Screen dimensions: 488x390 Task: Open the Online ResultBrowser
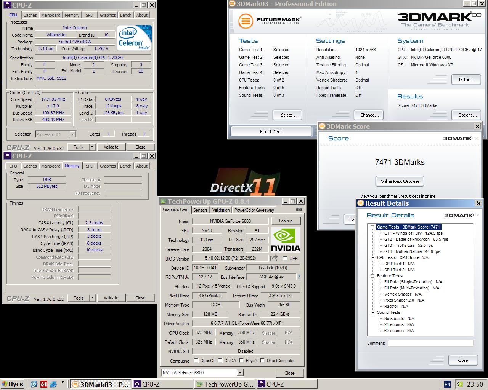pos(400,181)
